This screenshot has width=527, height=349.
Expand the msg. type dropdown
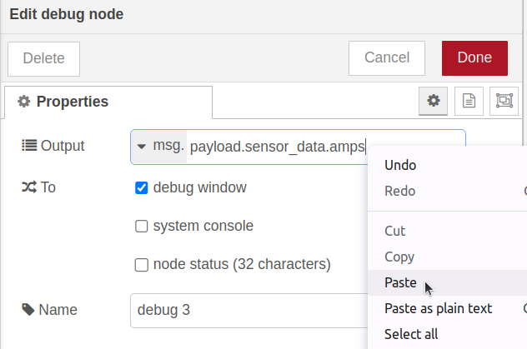point(158,147)
